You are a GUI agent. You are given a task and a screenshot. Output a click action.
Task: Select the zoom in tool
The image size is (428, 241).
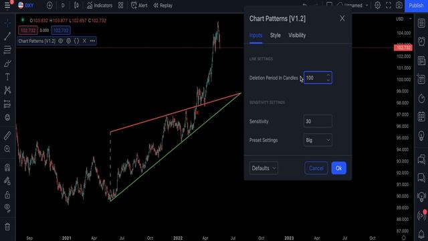click(x=7, y=149)
